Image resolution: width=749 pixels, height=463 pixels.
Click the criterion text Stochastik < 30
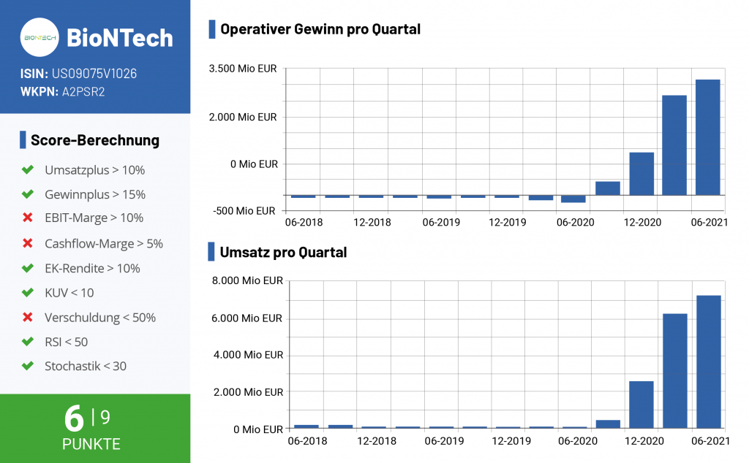click(86, 366)
